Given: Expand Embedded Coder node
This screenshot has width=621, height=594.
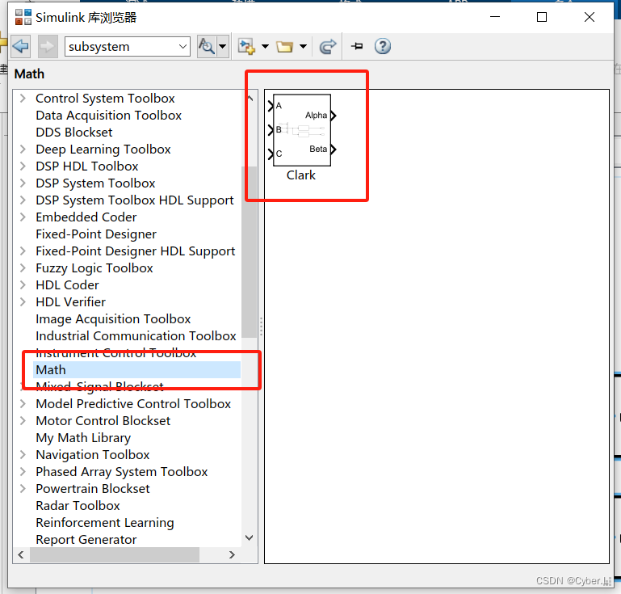Looking at the screenshot, I should [x=23, y=217].
